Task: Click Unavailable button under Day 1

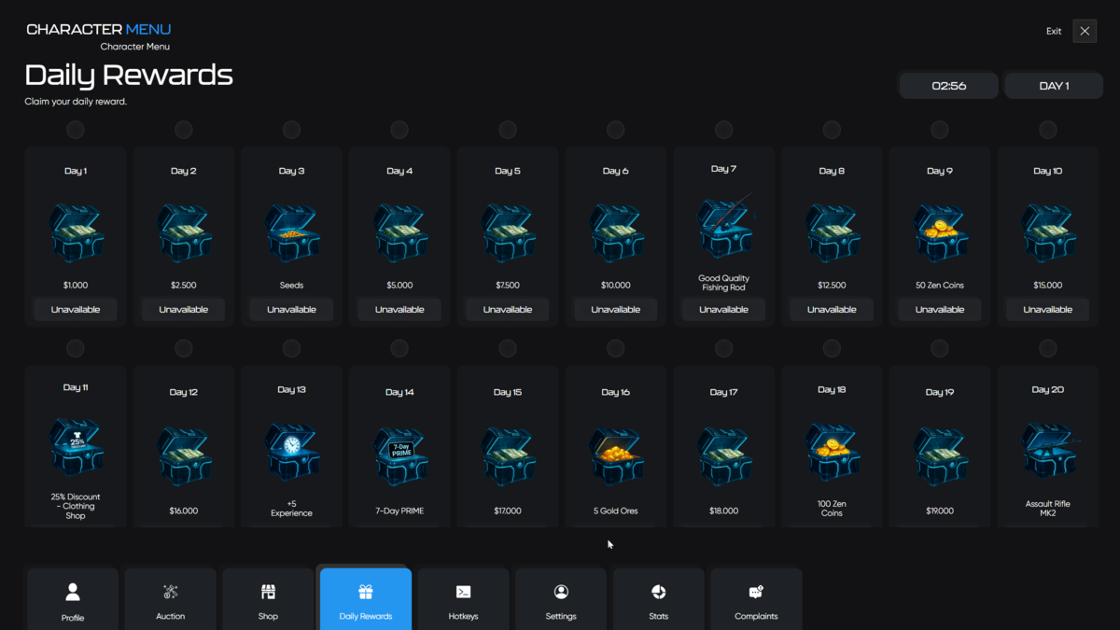Action: [x=76, y=310]
